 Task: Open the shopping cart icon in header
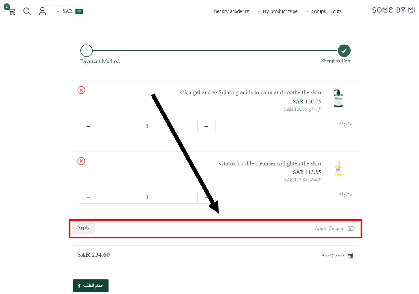coord(11,11)
